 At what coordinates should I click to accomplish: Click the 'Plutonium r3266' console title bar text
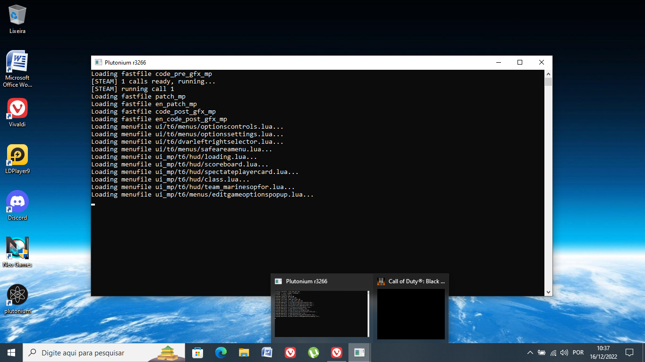pyautogui.click(x=125, y=62)
